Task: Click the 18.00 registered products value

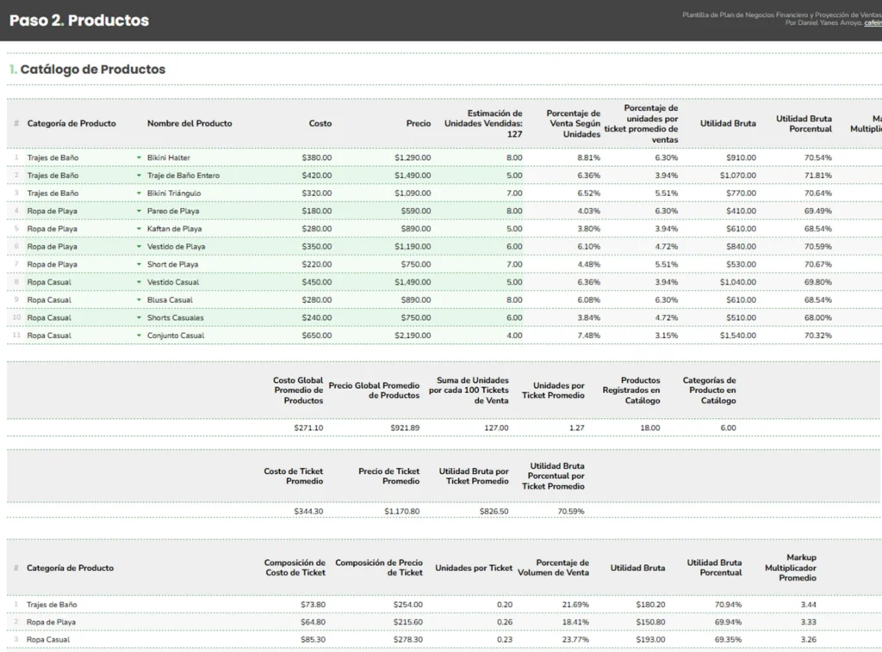Action: tap(650, 427)
